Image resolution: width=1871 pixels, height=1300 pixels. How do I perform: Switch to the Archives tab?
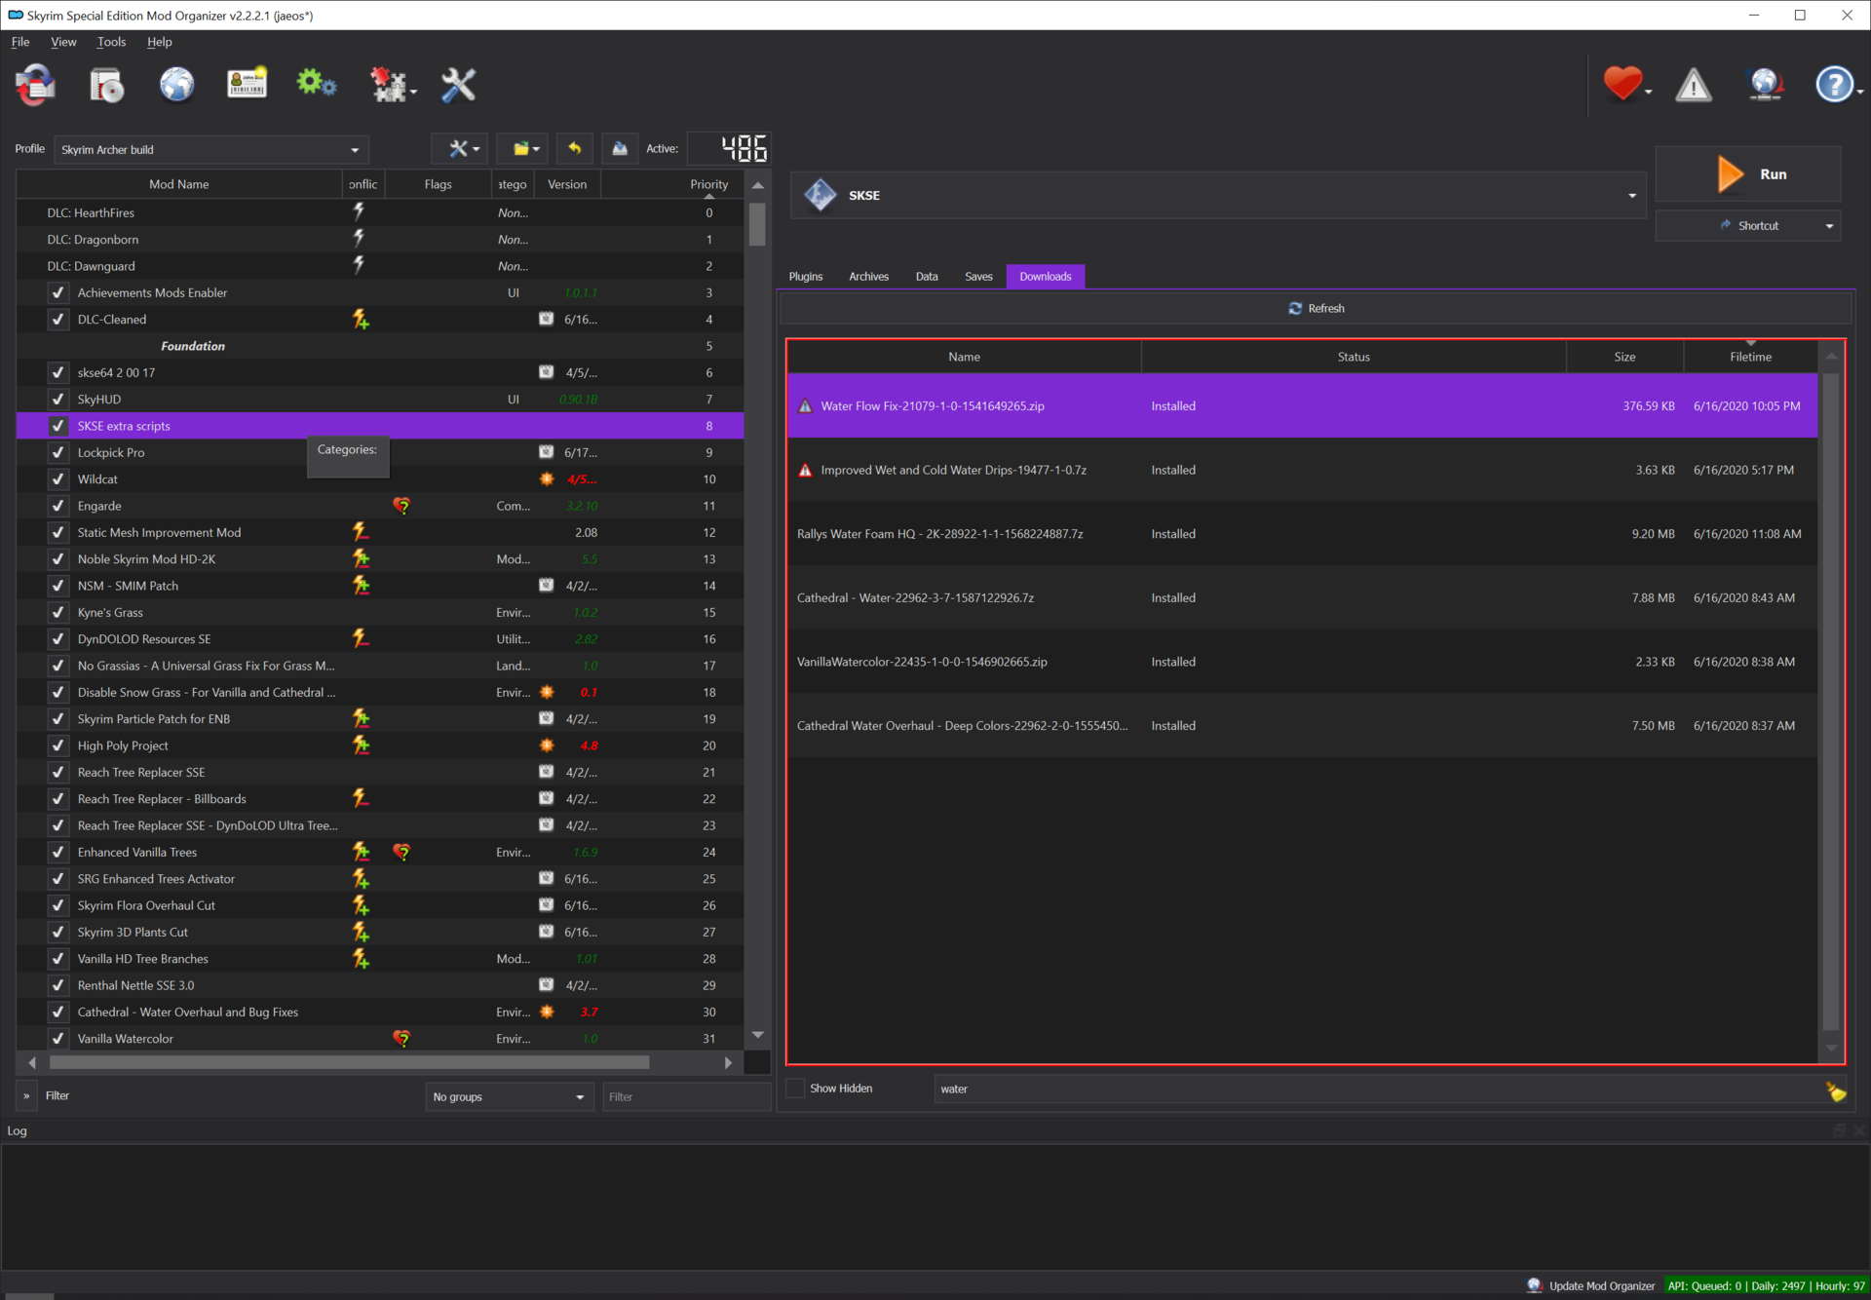868,277
